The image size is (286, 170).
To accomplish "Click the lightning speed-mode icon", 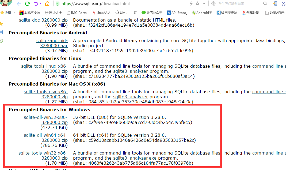I will coord(191,4).
